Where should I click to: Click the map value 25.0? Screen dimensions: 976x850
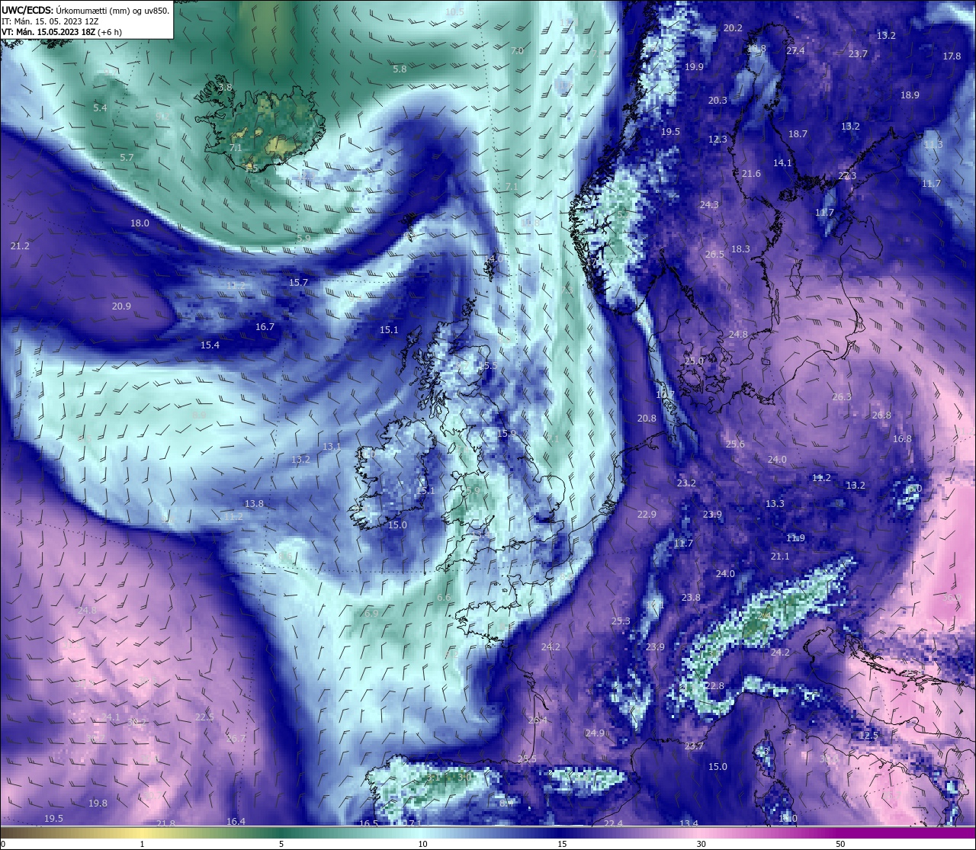point(694,361)
